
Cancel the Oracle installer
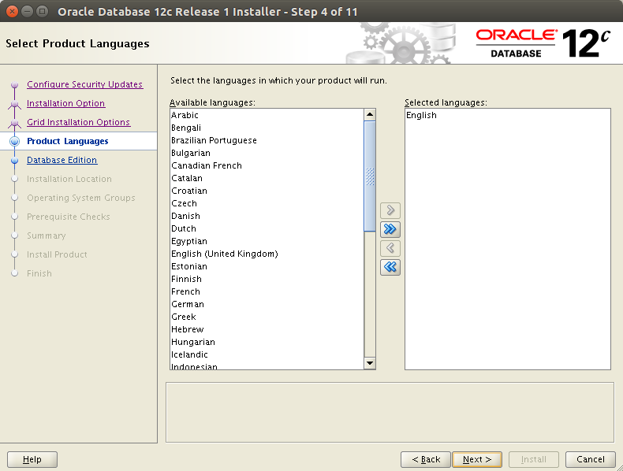(590, 459)
